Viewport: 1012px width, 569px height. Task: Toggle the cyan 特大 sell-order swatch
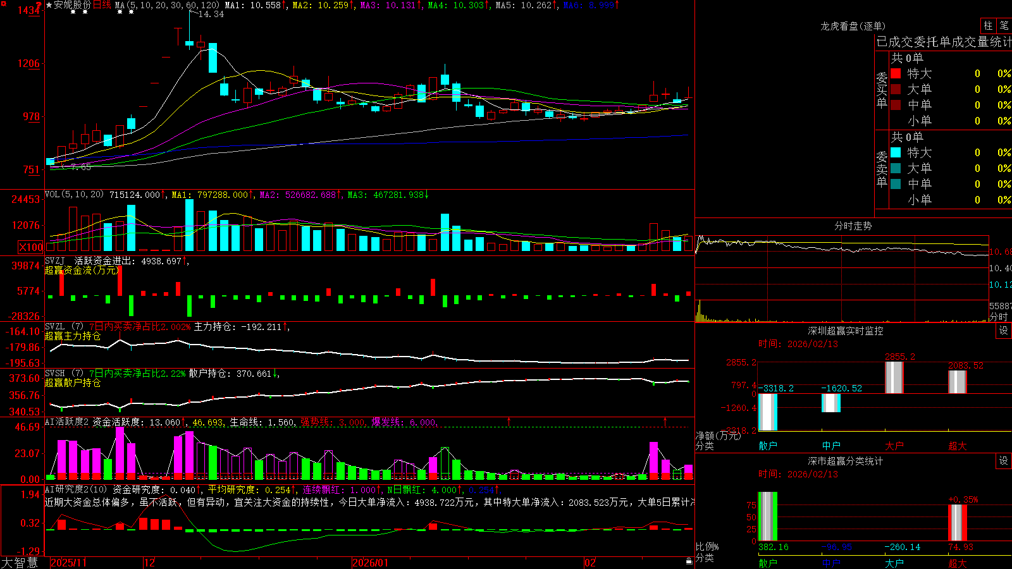[x=896, y=152]
